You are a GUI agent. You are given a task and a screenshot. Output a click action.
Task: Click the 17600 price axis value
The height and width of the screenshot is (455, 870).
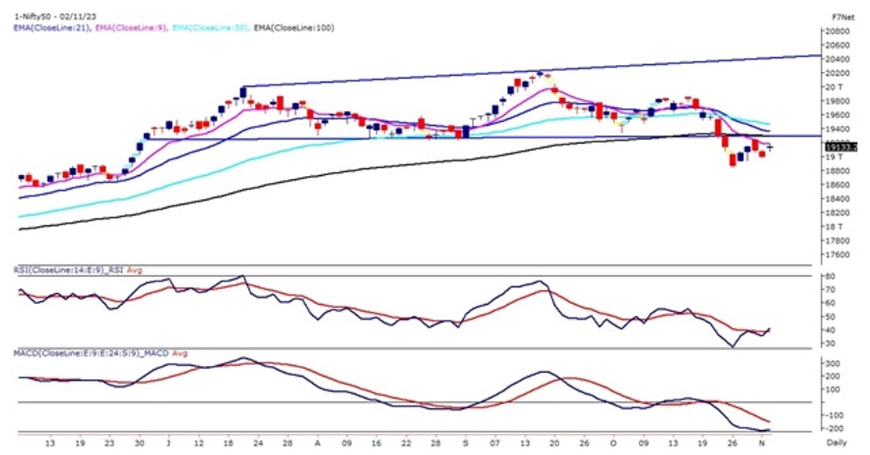point(838,255)
